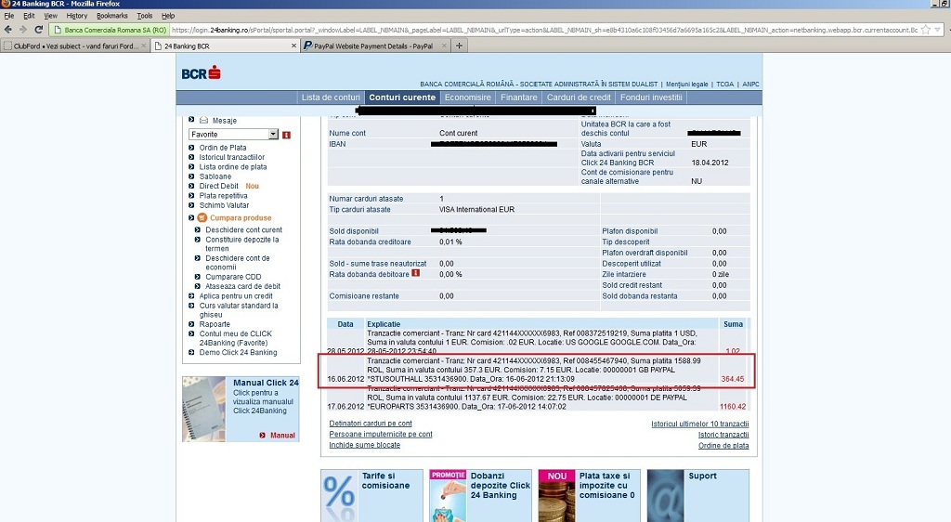The width and height of the screenshot is (951, 522).
Task: Click the Mesaje envelope icon
Action: [x=203, y=120]
